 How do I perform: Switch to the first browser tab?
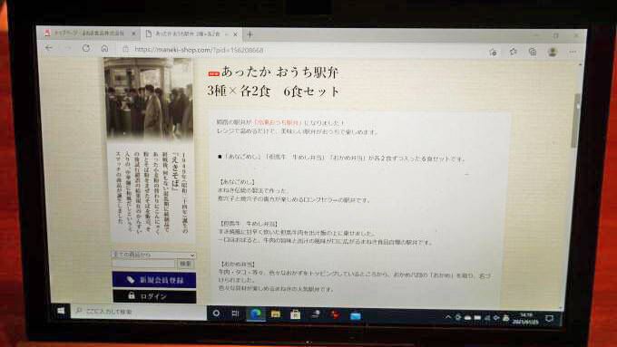[89, 33]
